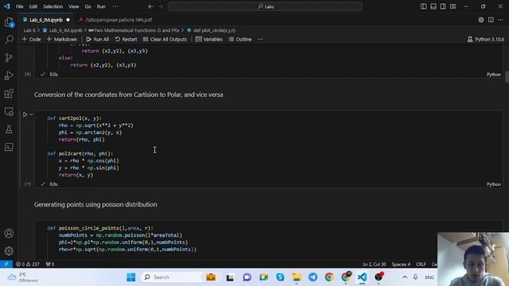Click the Lab 6 breadcrumb folder
This screenshot has width=509, height=286.
tap(29, 30)
